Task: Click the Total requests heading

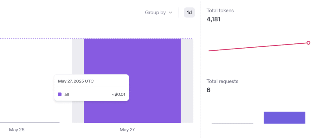Action: click(x=222, y=81)
